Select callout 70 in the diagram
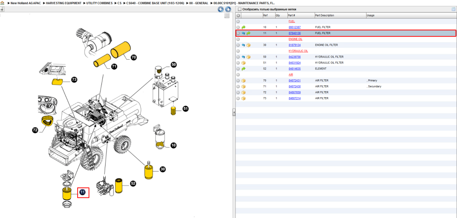The image size is (457, 218). tap(133, 57)
